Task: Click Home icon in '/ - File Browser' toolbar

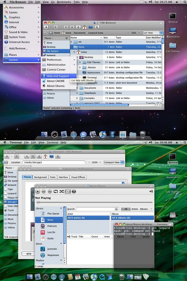Action: [x=84, y=27]
